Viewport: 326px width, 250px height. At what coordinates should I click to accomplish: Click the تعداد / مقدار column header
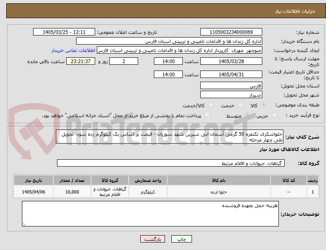pos(72,180)
